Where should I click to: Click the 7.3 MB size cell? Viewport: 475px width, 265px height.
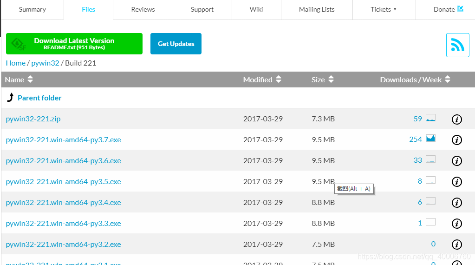[x=323, y=119]
